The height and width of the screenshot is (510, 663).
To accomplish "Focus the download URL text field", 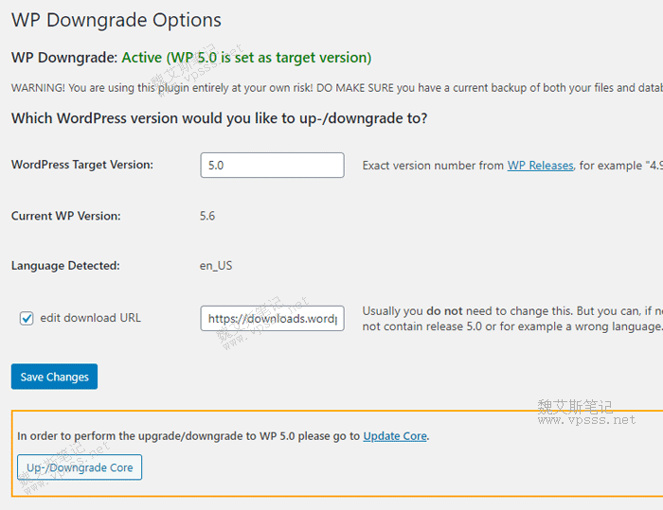I will (272, 319).
